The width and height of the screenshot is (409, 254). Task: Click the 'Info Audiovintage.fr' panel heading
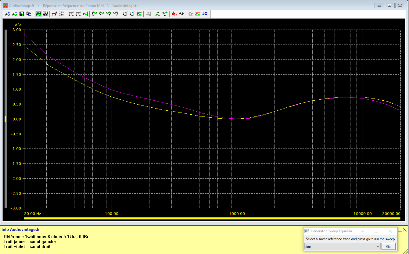pos(20,229)
